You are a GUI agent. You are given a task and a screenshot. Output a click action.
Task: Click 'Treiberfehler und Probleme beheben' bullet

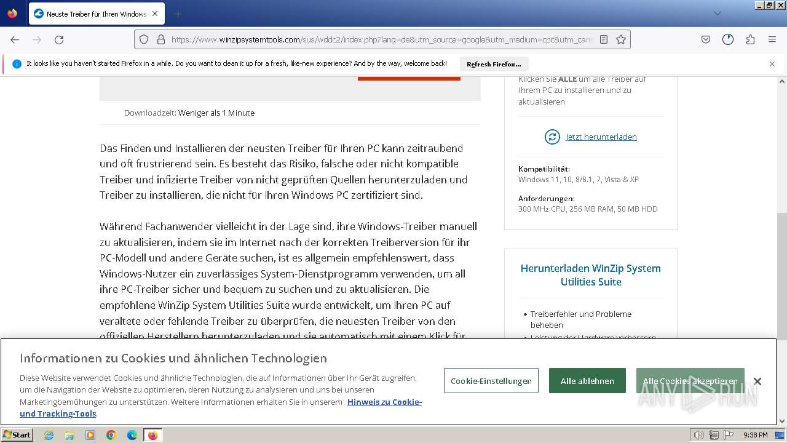coord(581,319)
